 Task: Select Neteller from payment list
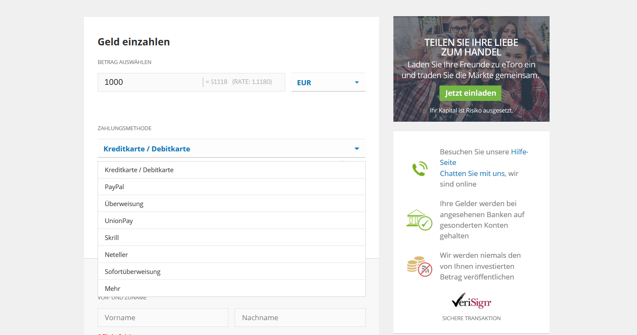(232, 254)
